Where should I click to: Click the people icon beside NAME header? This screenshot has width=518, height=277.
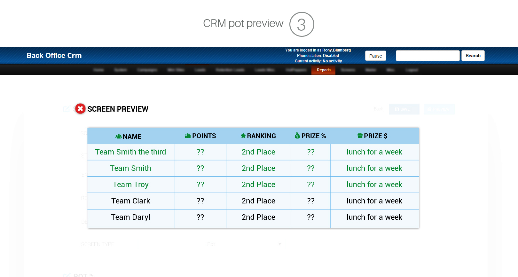(x=118, y=136)
